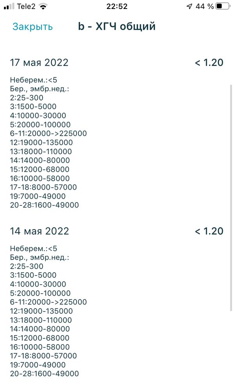The width and height of the screenshot is (234, 391).
Task: Tap first Неберем.:<5 reference line
Action: 34,80
